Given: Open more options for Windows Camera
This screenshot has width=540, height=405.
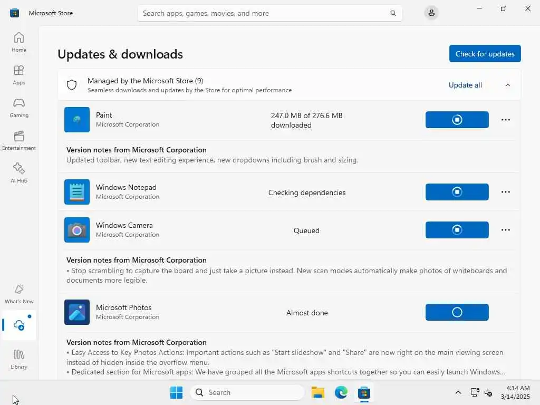Looking at the screenshot, I should pyautogui.click(x=506, y=230).
